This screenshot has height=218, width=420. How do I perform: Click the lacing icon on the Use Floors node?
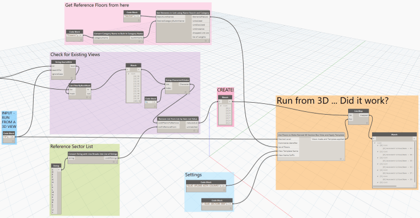[341, 159]
